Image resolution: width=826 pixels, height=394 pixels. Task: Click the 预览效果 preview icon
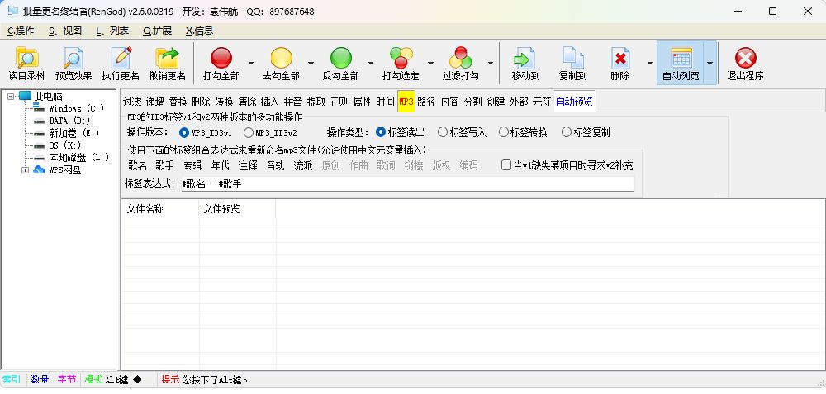pyautogui.click(x=74, y=58)
